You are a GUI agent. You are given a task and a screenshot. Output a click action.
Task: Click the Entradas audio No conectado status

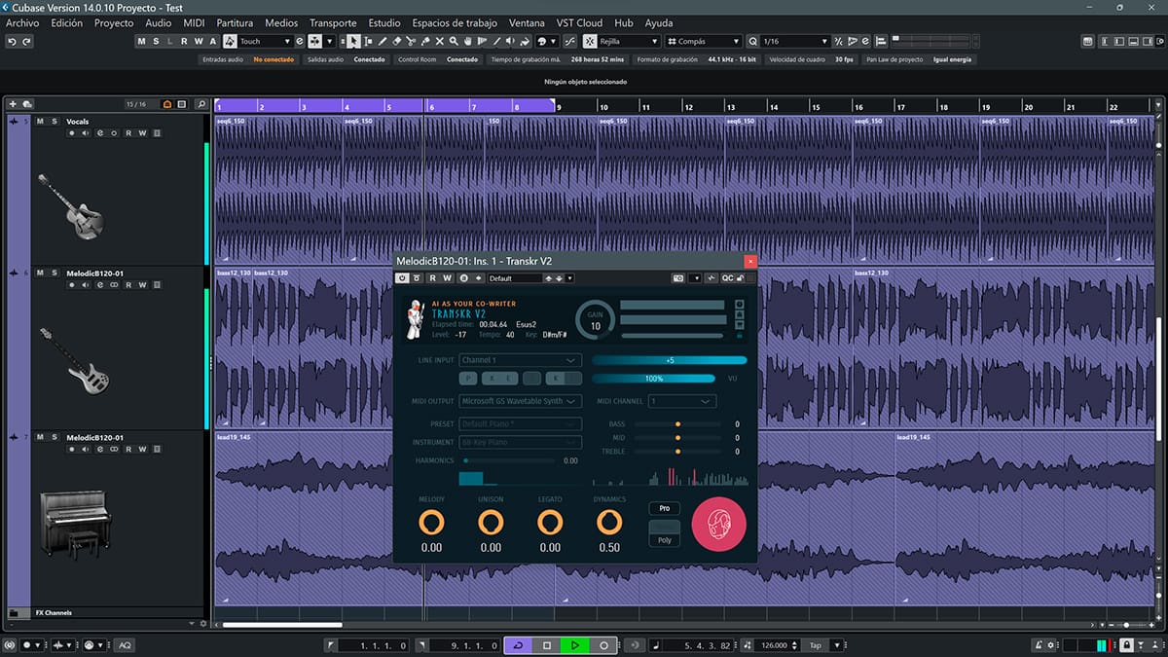[x=247, y=59]
